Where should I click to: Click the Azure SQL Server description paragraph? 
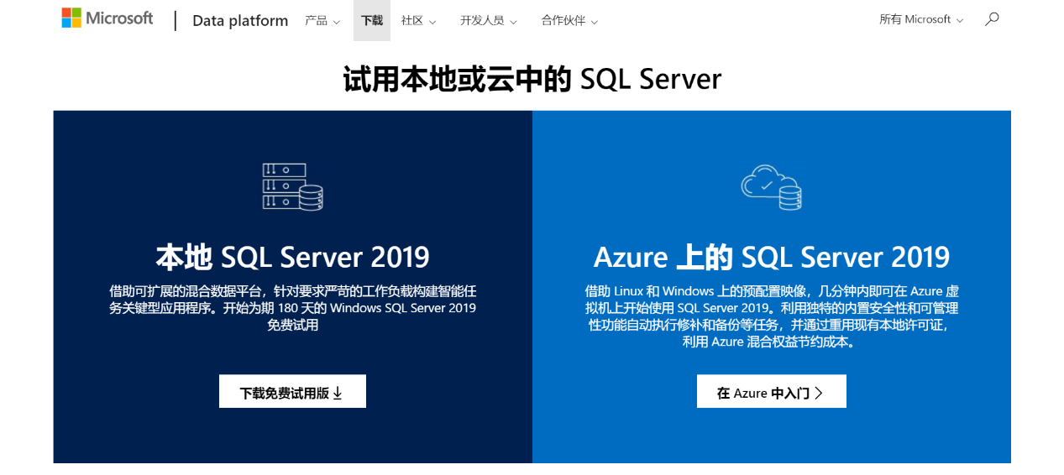click(772, 316)
